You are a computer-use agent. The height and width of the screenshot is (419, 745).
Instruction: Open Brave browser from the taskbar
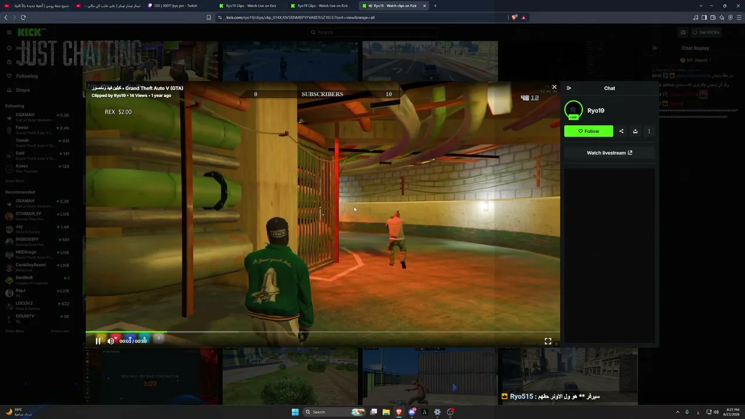[399, 412]
